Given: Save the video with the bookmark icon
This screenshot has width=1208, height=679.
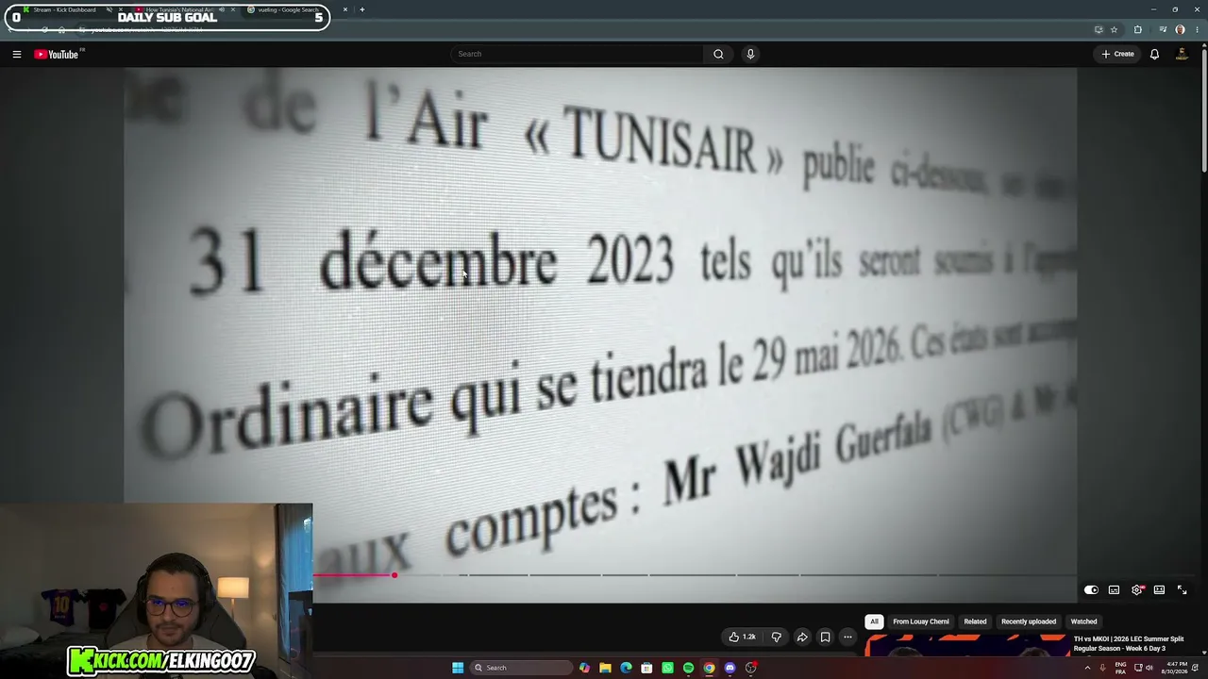Looking at the screenshot, I should (825, 638).
